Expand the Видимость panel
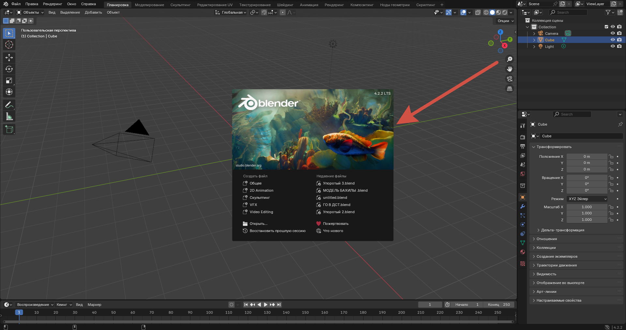Screen dimensions: 626x330 click(x=546, y=274)
